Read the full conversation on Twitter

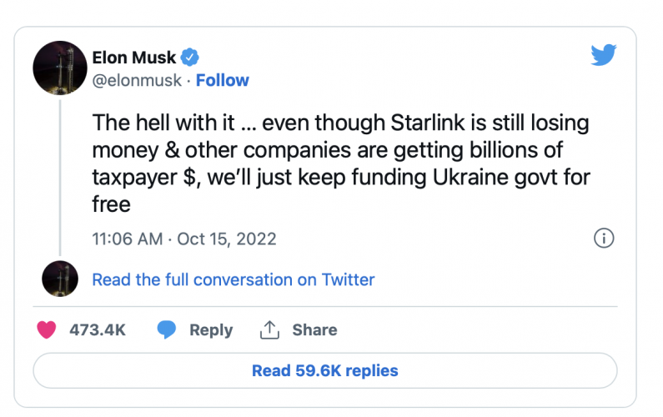point(233,279)
